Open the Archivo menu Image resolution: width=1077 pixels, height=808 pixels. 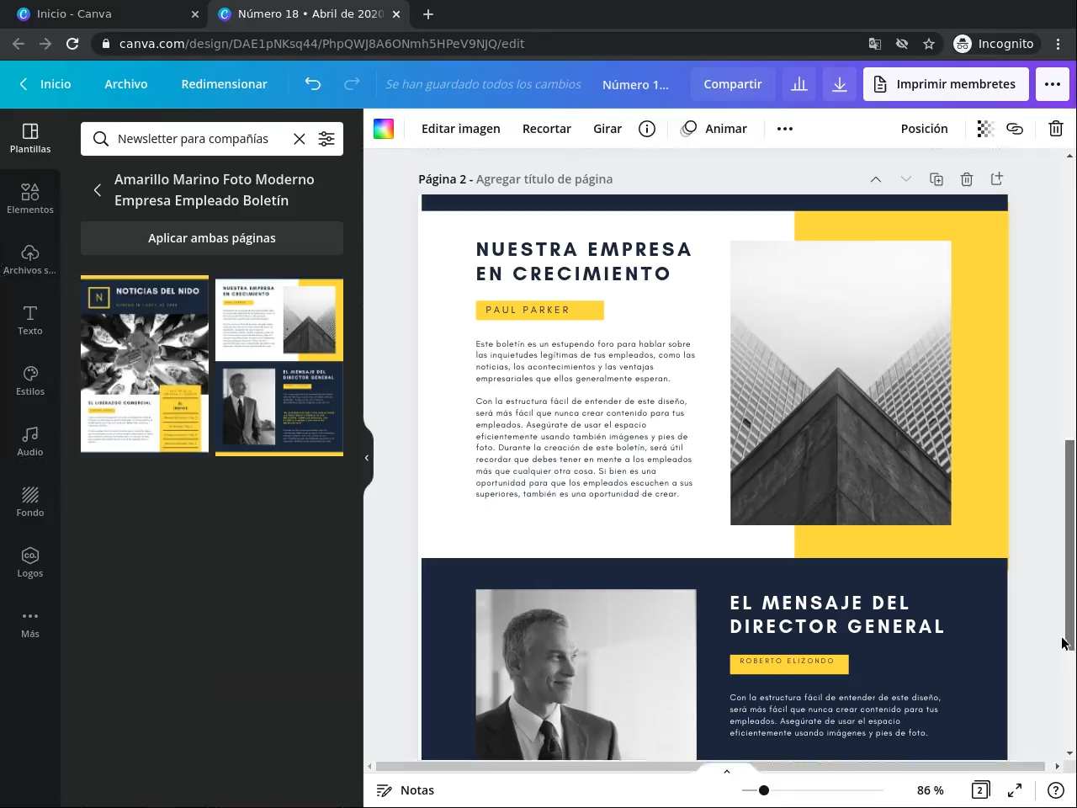[x=126, y=84]
